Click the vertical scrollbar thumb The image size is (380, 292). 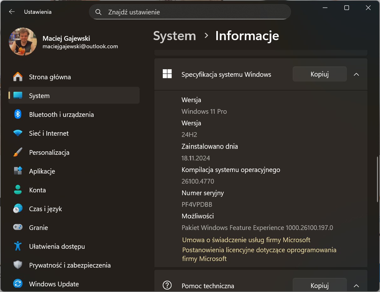pos(377,179)
